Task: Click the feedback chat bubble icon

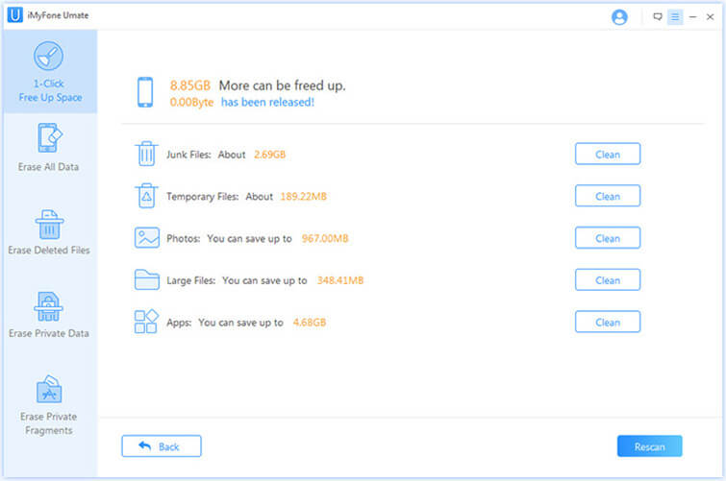Action: 658,17
